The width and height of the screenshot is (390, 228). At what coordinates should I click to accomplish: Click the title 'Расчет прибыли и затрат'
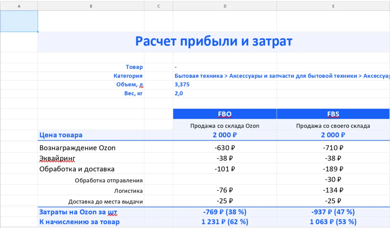coord(214,42)
